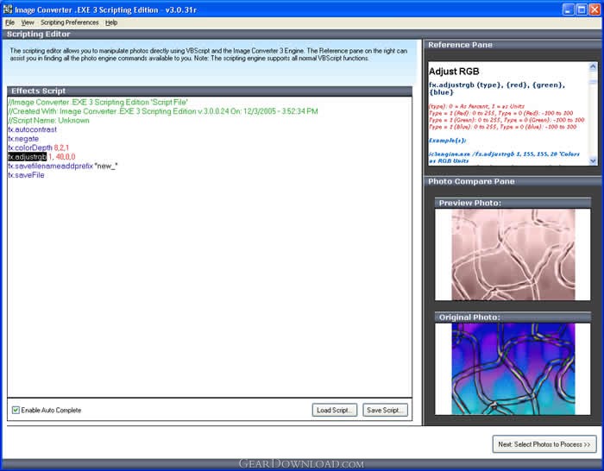Minimize the Image Converter window
Image resolution: width=604 pixels, height=471 pixels.
568,9
